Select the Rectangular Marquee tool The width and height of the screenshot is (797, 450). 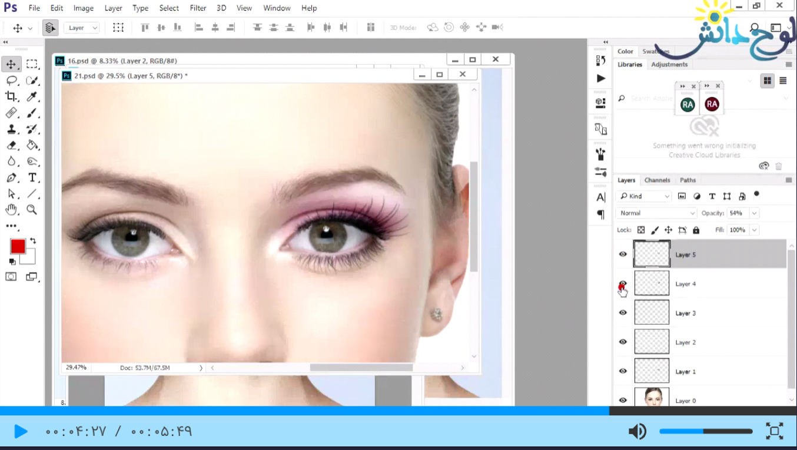point(32,64)
